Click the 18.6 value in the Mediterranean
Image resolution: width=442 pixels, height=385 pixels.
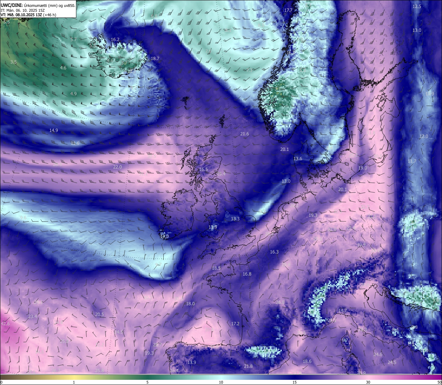coord(307,361)
